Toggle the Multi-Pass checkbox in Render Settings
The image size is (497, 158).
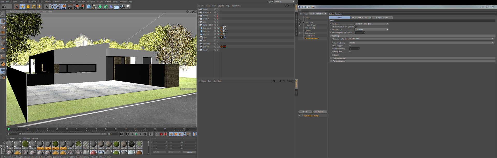[x=300, y=23]
